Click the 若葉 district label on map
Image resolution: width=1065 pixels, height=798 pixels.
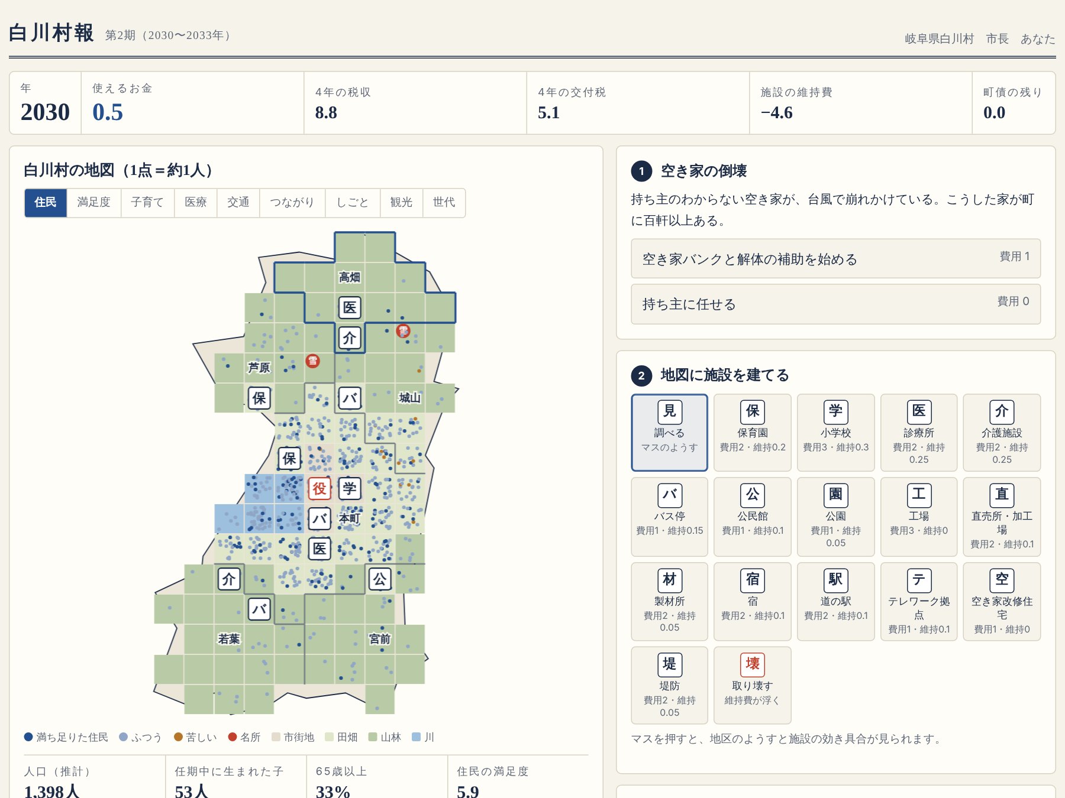click(229, 639)
